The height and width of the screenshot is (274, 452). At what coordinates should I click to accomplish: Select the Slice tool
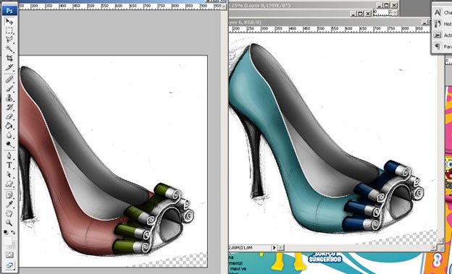point(9,67)
